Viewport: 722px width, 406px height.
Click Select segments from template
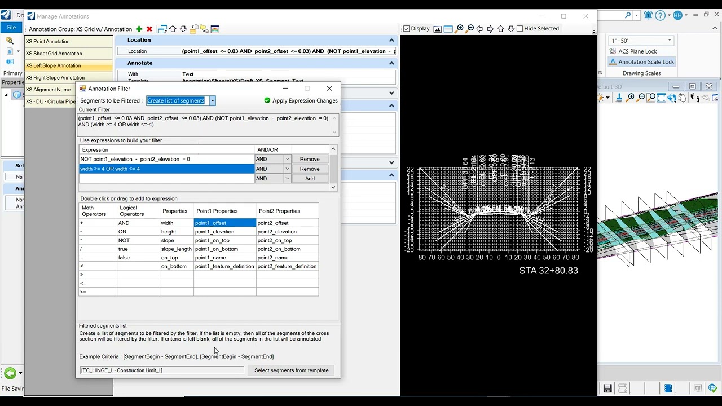click(291, 370)
